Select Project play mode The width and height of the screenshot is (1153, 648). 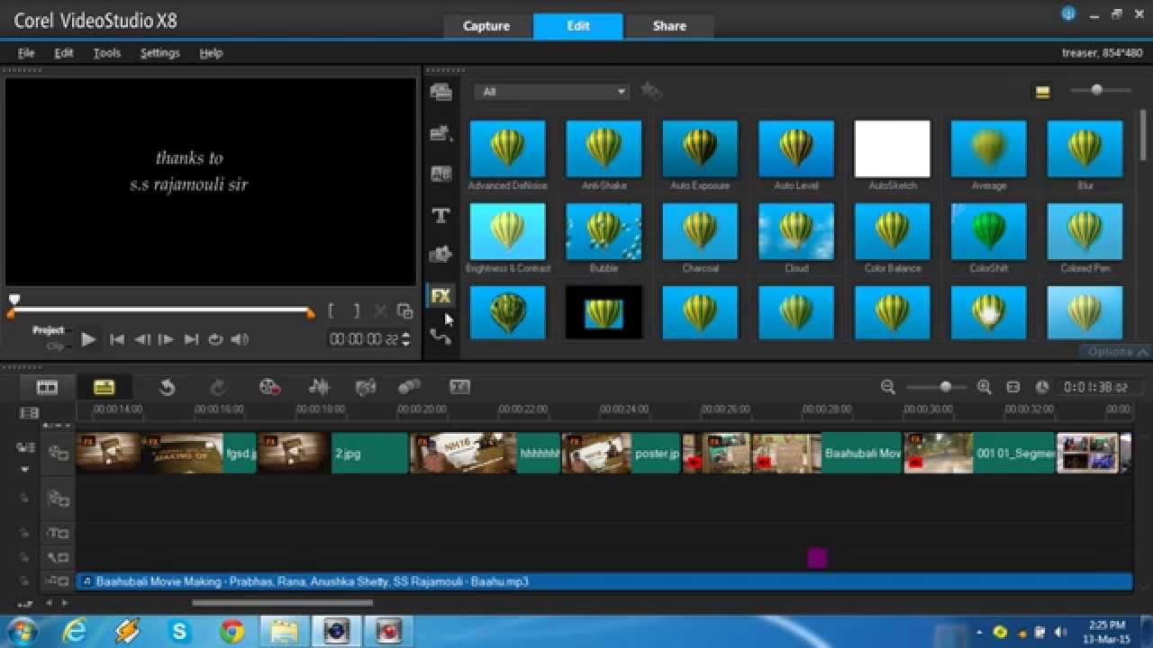49,330
